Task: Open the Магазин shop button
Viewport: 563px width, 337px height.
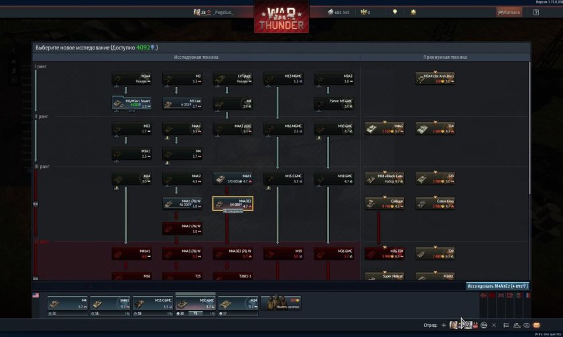Action: pos(509,12)
